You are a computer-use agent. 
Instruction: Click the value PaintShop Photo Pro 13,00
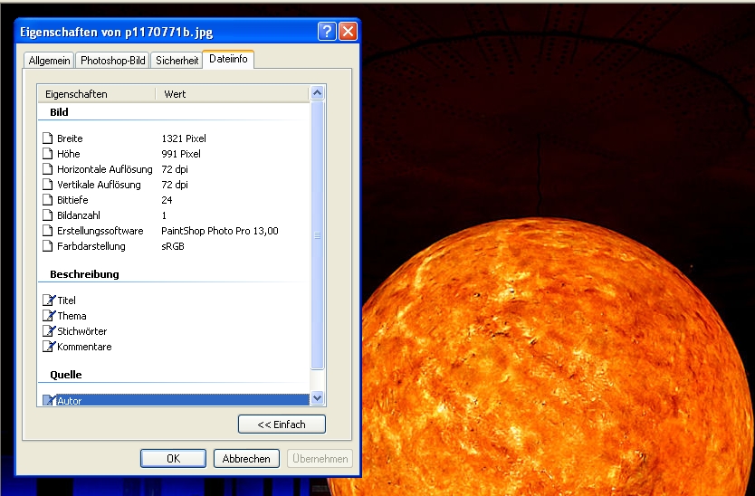pos(220,231)
